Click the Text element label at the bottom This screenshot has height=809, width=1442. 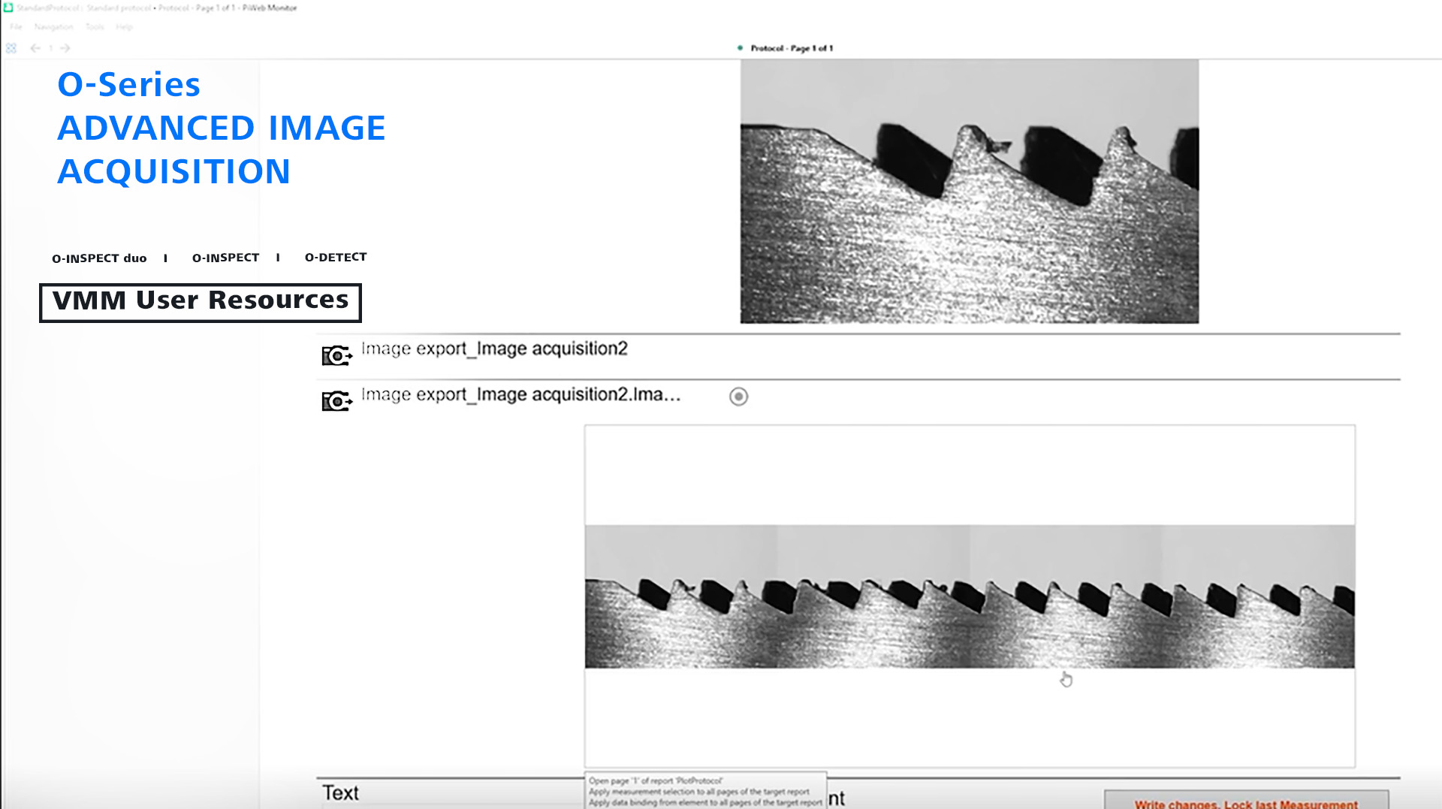click(340, 793)
